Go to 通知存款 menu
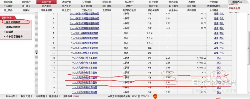Image resolution: width=250 pixels, height=99 pixels. pyautogui.click(x=66, y=2)
